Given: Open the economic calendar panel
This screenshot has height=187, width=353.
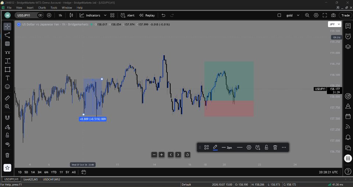Looking at the screenshot, I should click(x=348, y=116).
